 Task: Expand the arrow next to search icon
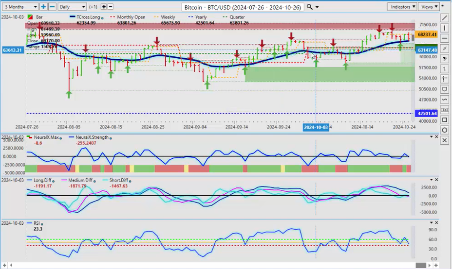(317, 7)
